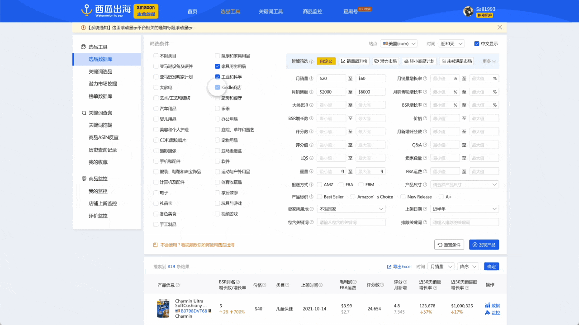Click help icon next to 月销量
Viewport: 579px width, 325px height.
312,79
